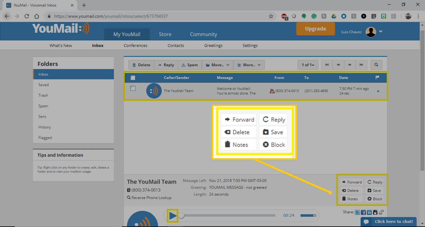Jump to the last page of messages

(361, 65)
